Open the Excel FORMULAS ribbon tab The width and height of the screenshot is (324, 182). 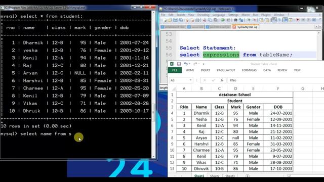tap(249, 70)
